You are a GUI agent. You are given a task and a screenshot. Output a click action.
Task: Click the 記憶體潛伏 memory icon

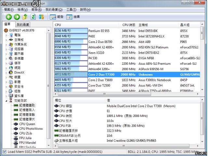[16, 119]
